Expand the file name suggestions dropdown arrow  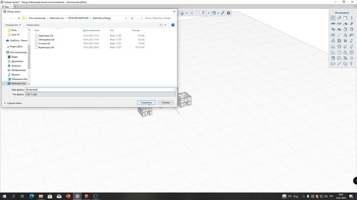point(175,90)
